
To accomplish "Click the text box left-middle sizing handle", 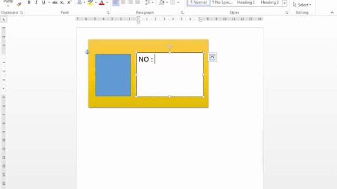I will 136,75.
